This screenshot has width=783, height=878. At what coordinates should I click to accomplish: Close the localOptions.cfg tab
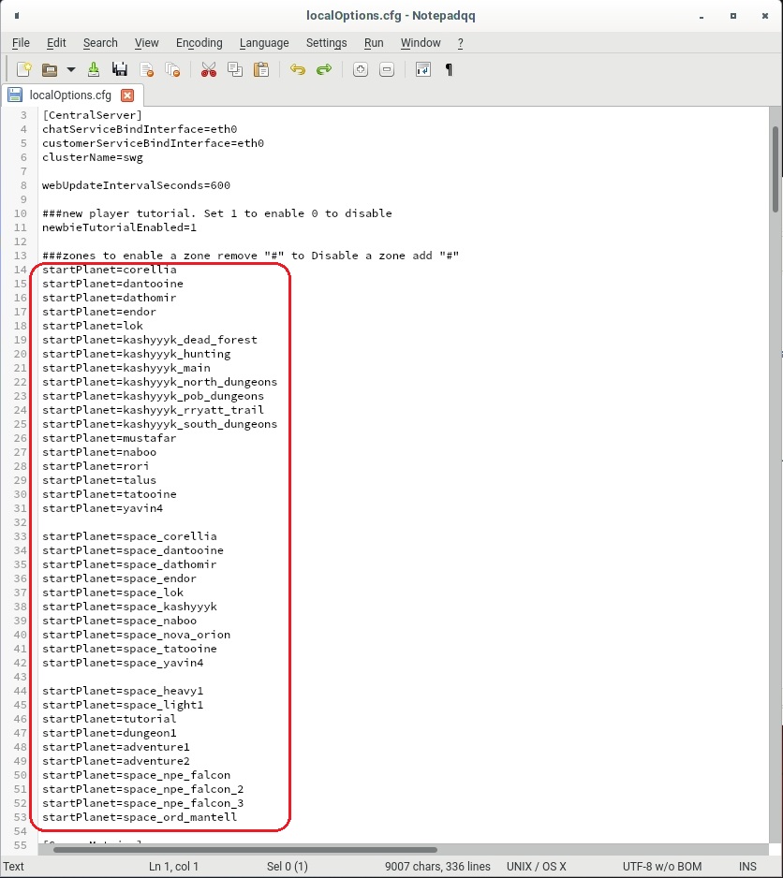[x=127, y=95]
